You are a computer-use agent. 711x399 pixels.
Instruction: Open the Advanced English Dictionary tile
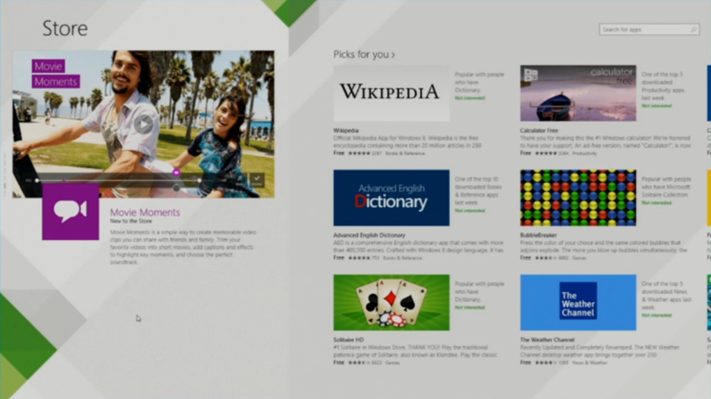pos(392,198)
